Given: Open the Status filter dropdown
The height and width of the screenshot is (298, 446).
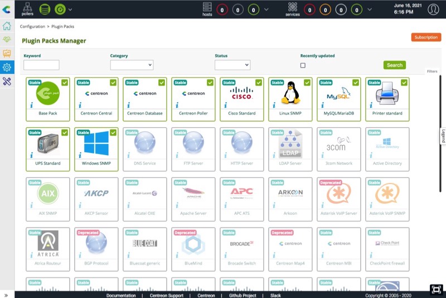Looking at the screenshot, I should click(x=232, y=65).
